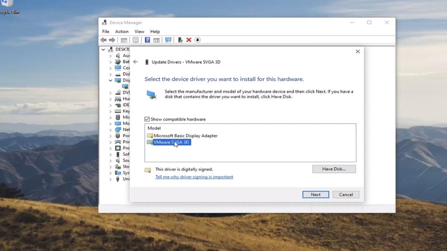Screen dimensions: 447x251
Task: Click the scan for hardware changes monitor icon
Action: [x=168, y=40]
